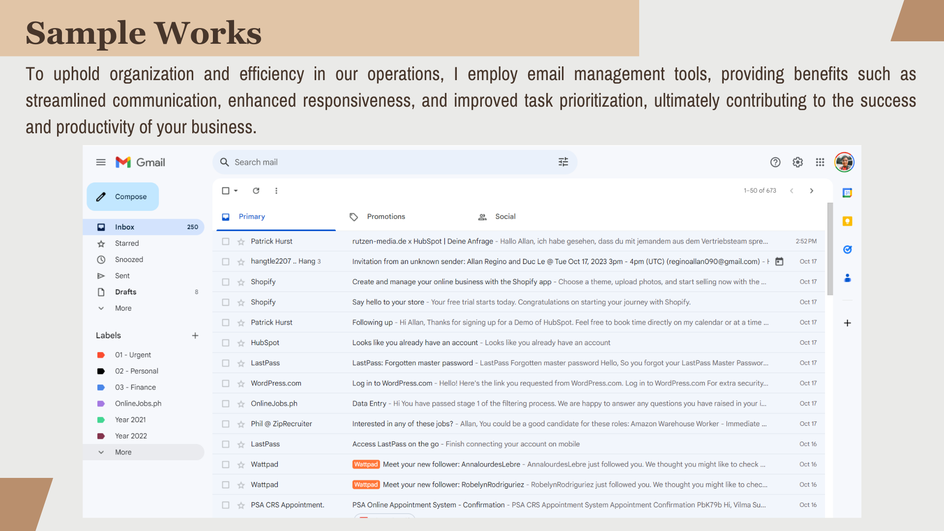
Task: Open Google Tasks side panel icon
Action: click(847, 250)
